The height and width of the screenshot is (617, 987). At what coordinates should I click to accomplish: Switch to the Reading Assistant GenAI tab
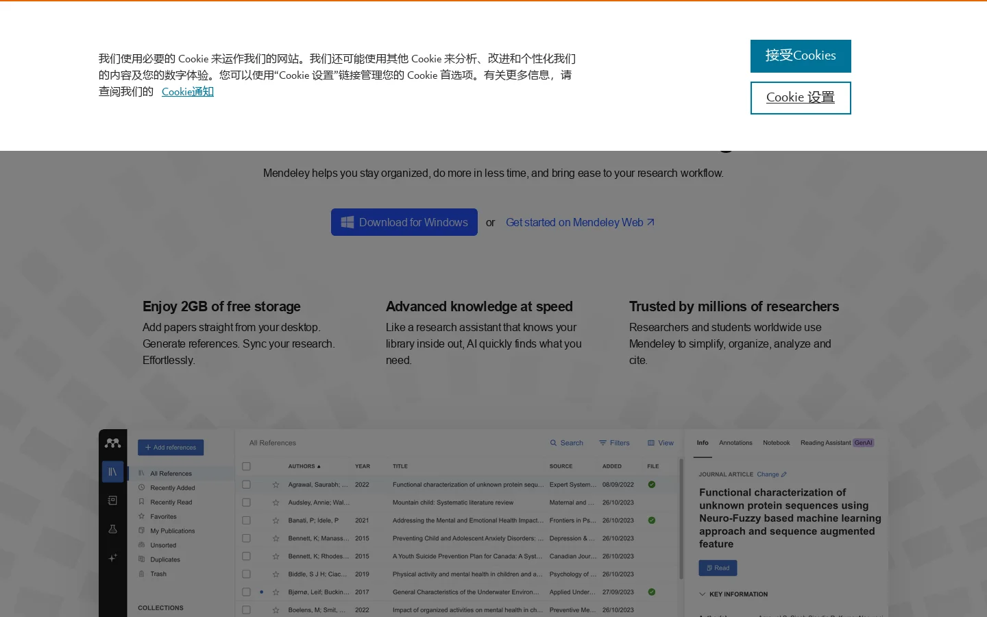837,443
